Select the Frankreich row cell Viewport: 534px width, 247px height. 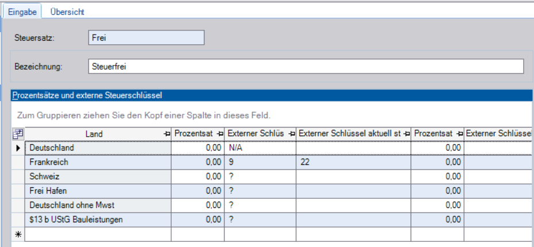(98, 163)
